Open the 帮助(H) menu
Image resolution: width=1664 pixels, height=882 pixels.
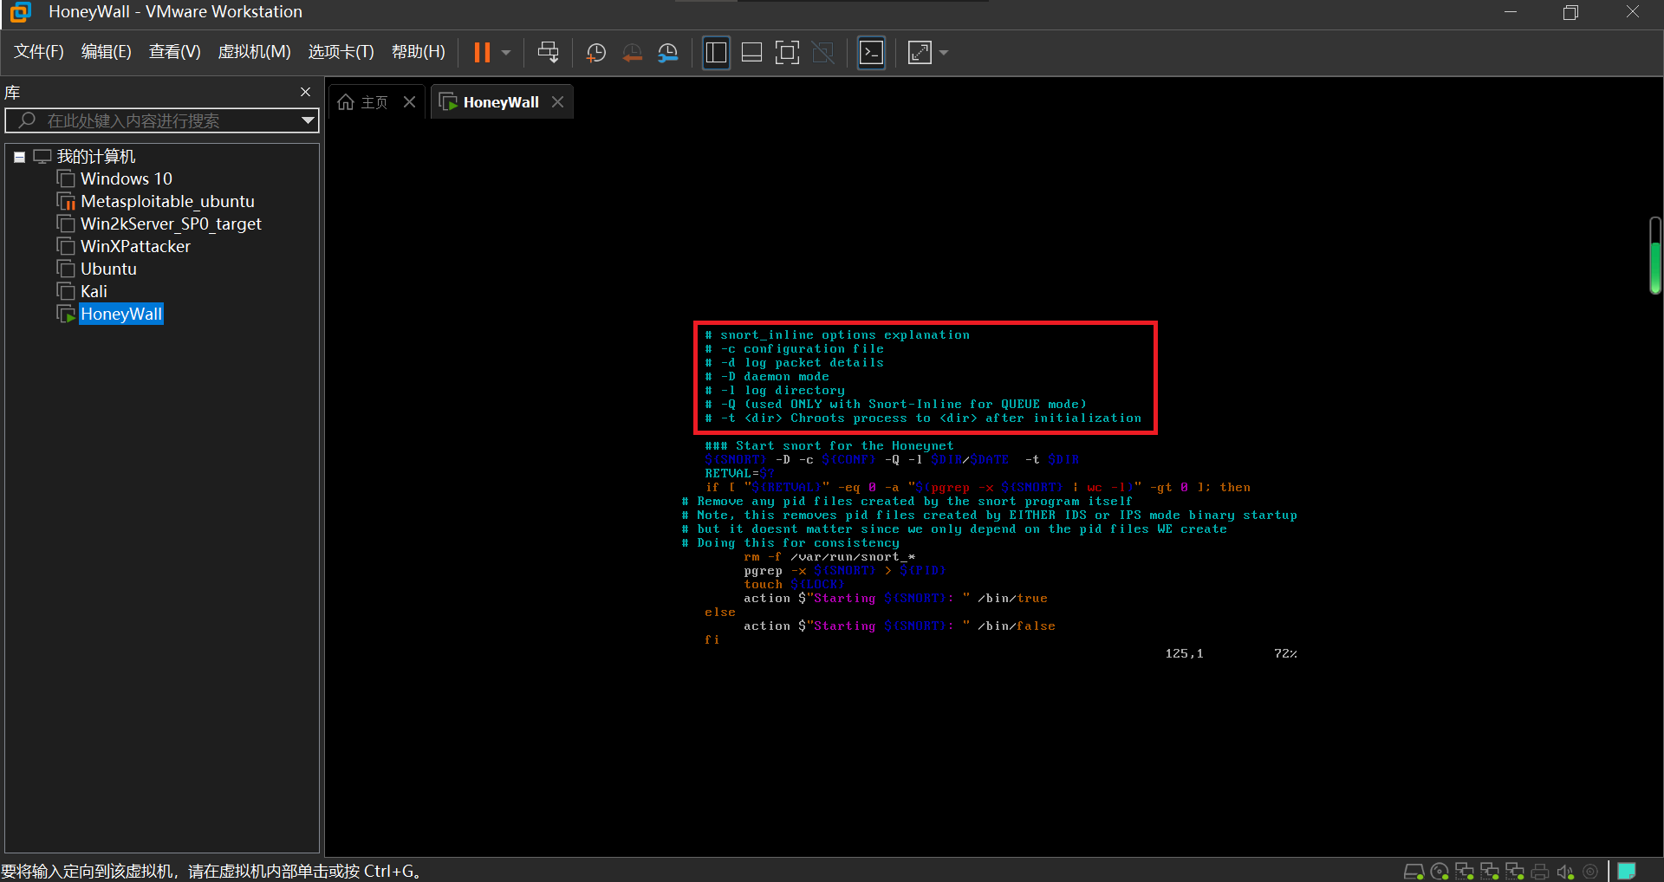click(x=419, y=52)
